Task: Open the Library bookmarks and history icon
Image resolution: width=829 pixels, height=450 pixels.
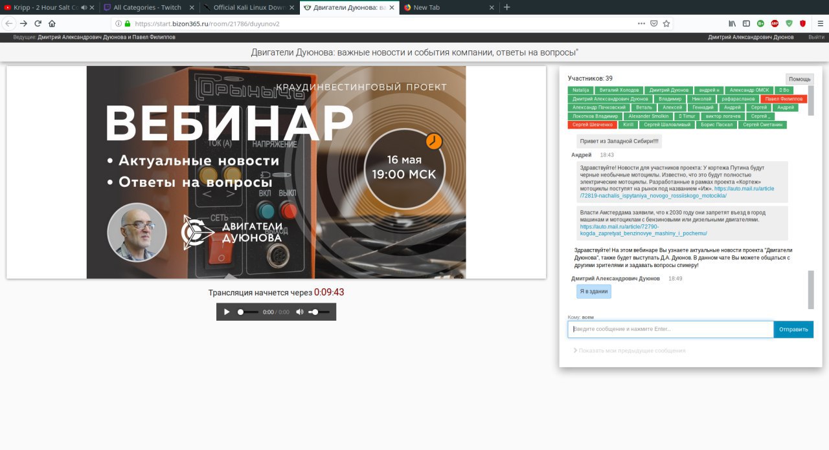Action: (x=732, y=23)
